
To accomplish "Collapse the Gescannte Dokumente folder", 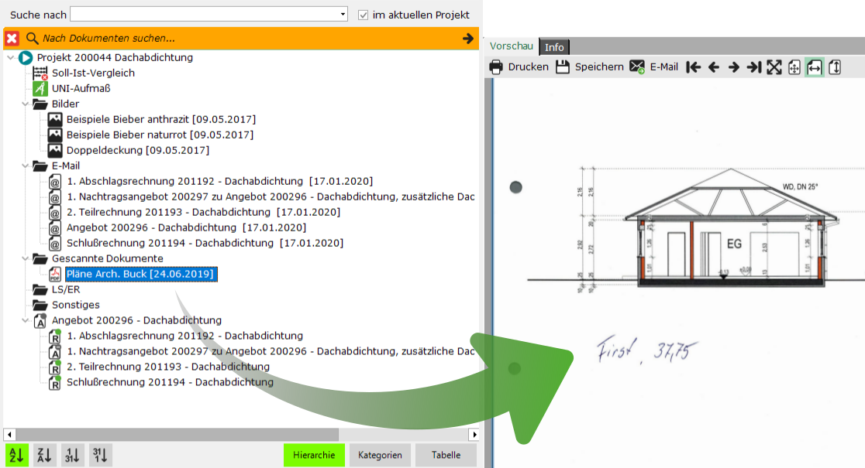I will coord(25,258).
